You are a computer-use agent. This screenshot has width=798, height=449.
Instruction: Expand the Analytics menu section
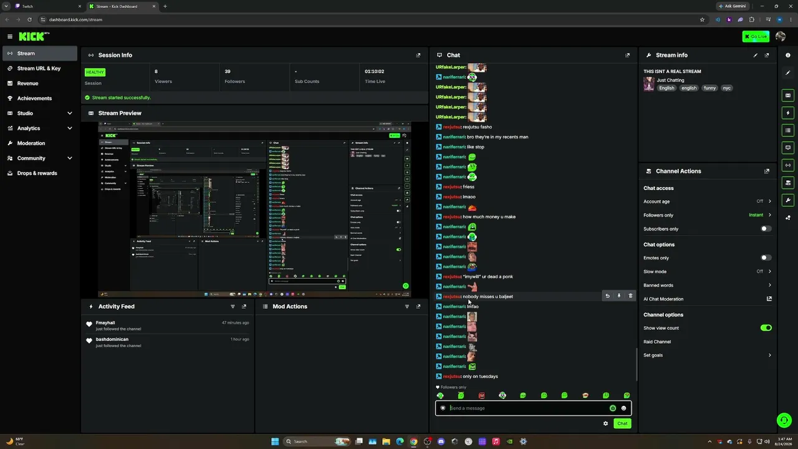click(40, 128)
